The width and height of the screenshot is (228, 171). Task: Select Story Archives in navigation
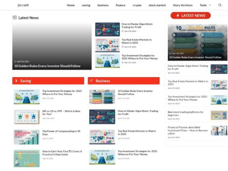tap(183, 5)
